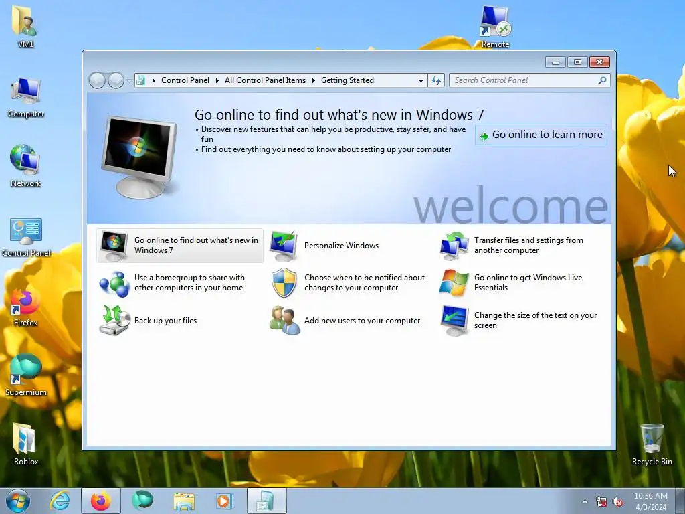Click the Control Panel taskbar button
The height and width of the screenshot is (514, 685).
(x=266, y=501)
